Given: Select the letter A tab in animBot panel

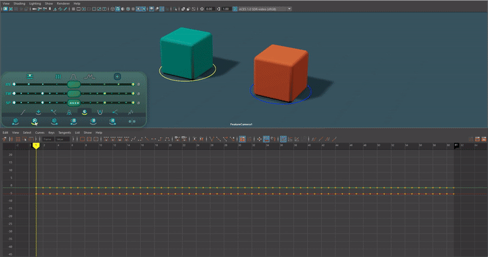Looking at the screenshot, I should pyautogui.click(x=69, y=112).
